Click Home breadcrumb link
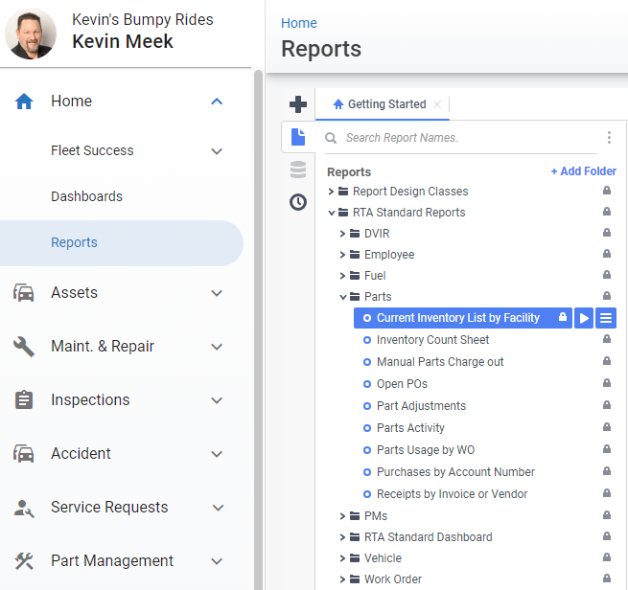 (x=298, y=23)
